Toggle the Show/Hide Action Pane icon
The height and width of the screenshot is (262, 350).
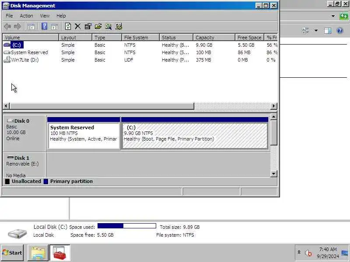pos(54,27)
